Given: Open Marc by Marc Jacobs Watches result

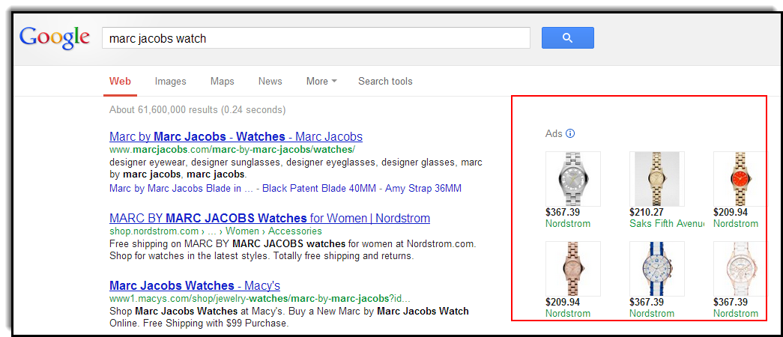Looking at the screenshot, I should coord(236,137).
